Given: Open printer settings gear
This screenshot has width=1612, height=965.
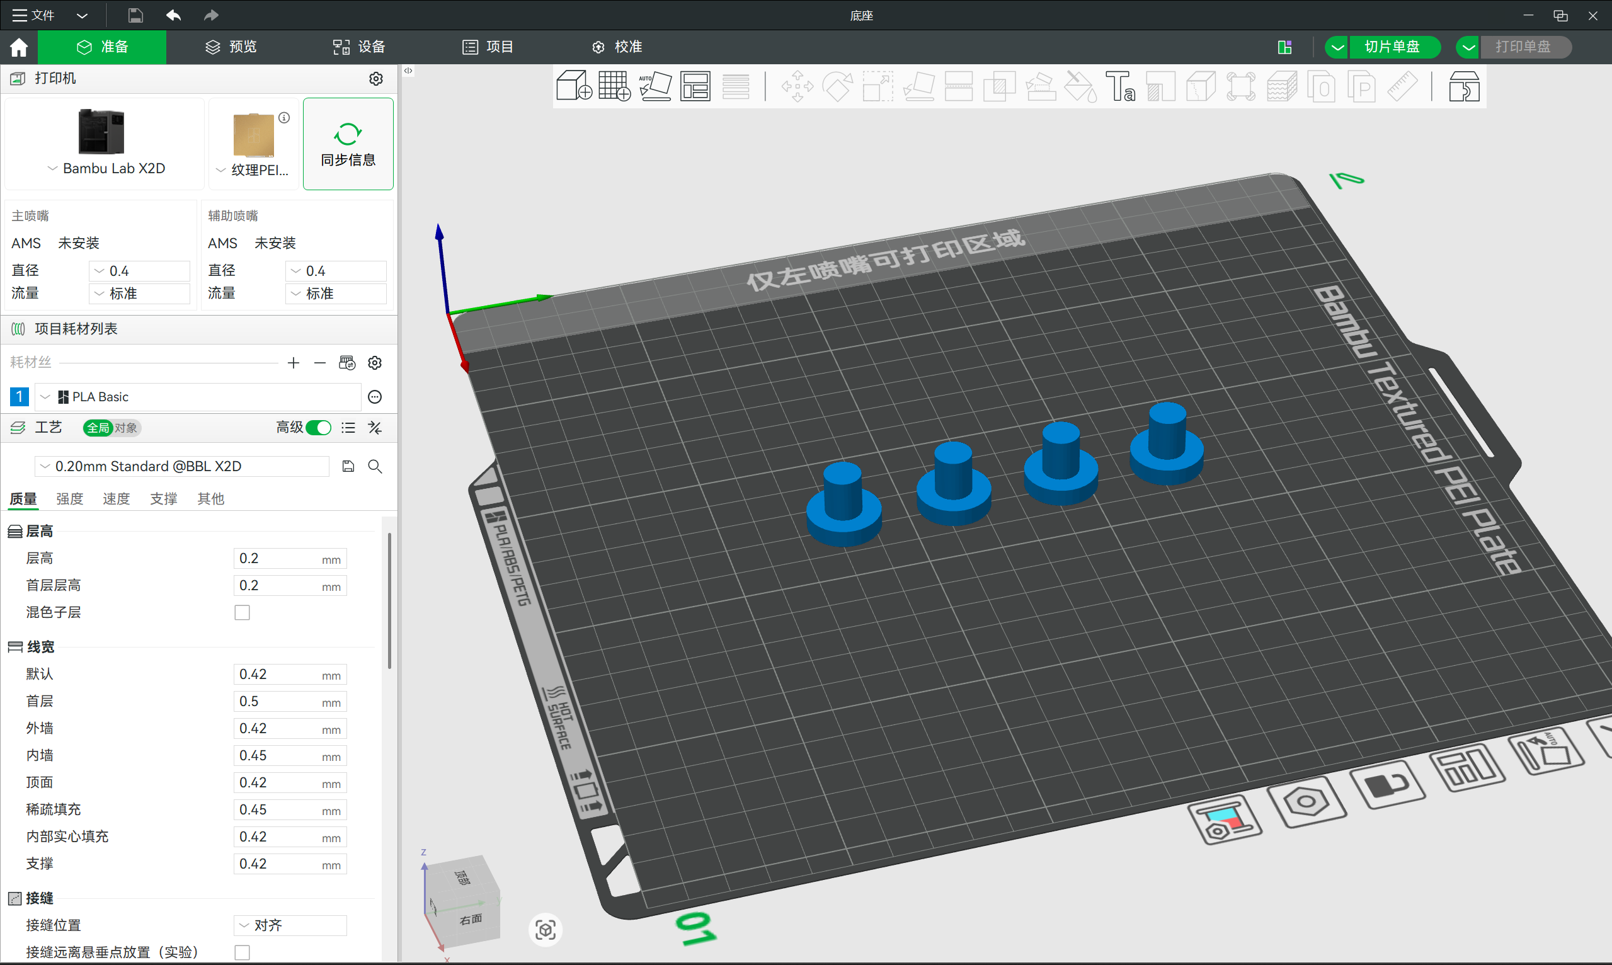Looking at the screenshot, I should coord(376,79).
